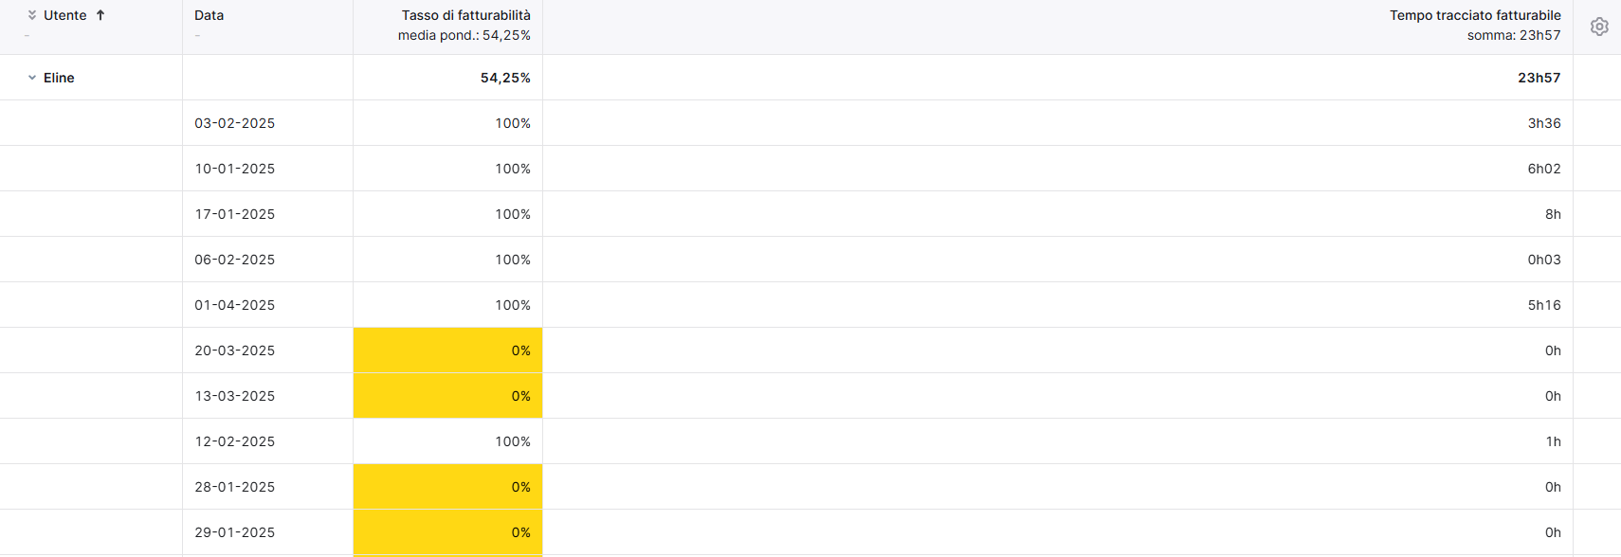This screenshot has width=1621, height=557.
Task: Select the 03-02-2025 date row
Action: (x=810, y=123)
